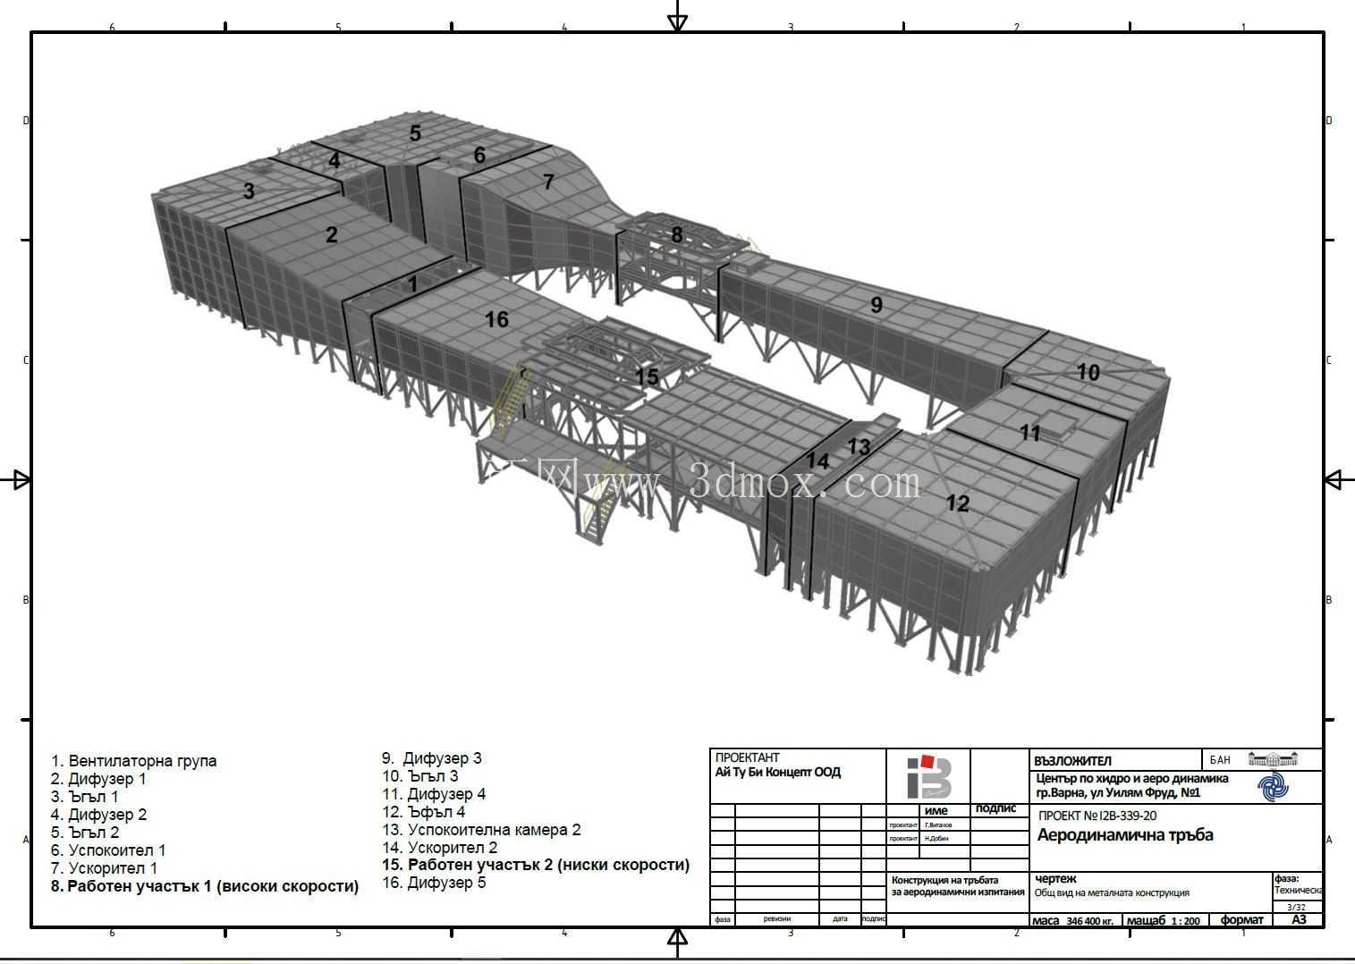Click designer name 'Н.Добин'
The image size is (1355, 964).
coord(936,838)
